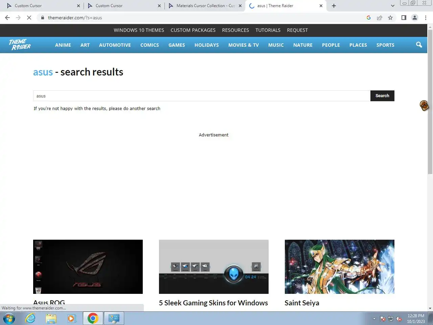This screenshot has height=325, width=433.
Task: Show hidden tray icons arrow
Action: tap(374, 319)
